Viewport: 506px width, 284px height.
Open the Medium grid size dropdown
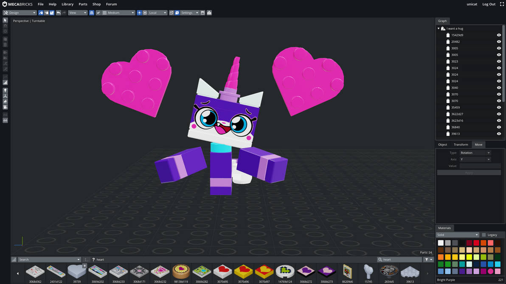coord(118,13)
